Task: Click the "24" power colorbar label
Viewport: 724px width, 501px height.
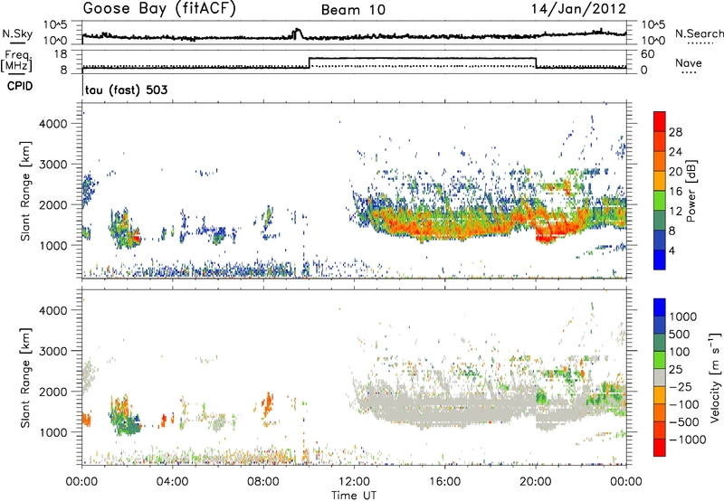Action: (x=675, y=152)
